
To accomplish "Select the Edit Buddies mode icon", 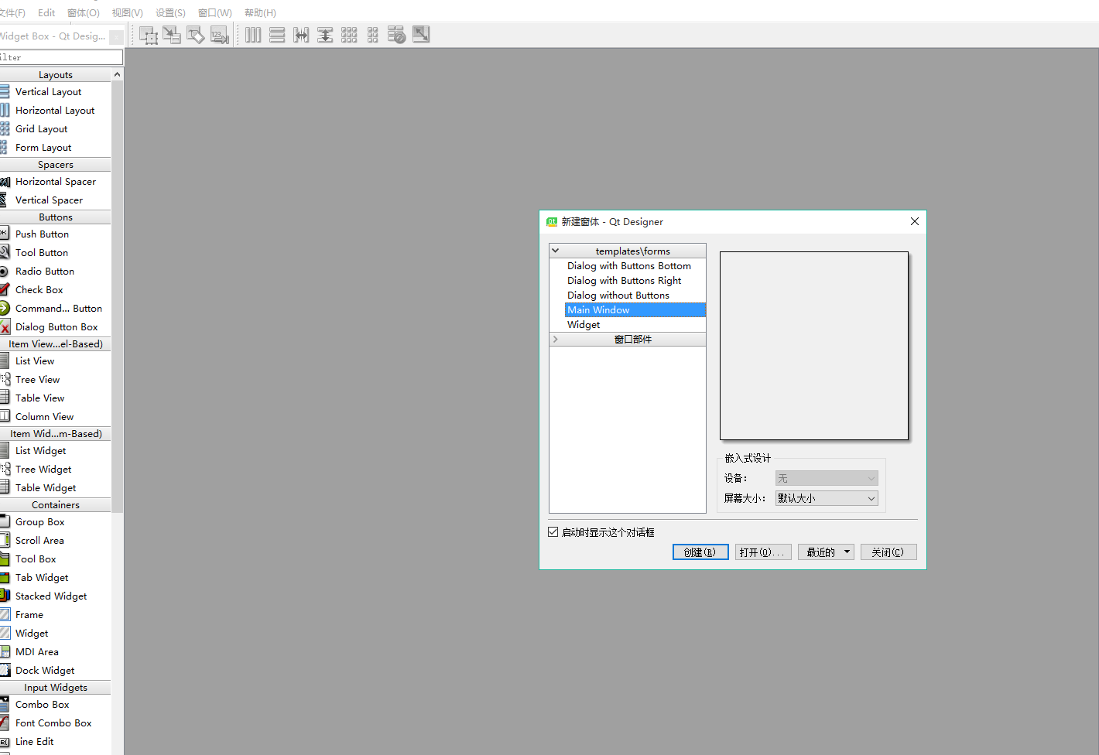I will click(195, 34).
